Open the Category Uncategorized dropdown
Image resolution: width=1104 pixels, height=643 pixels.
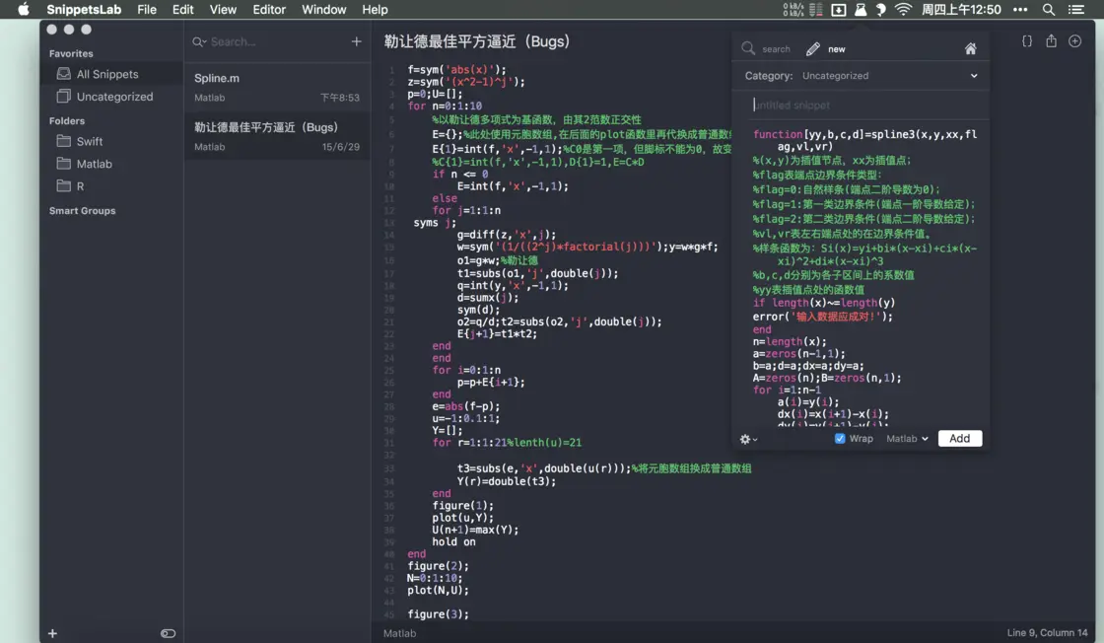point(890,75)
